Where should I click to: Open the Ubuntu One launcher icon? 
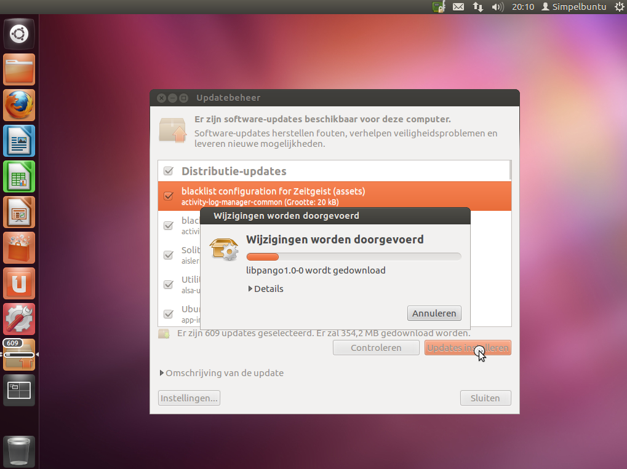19,283
